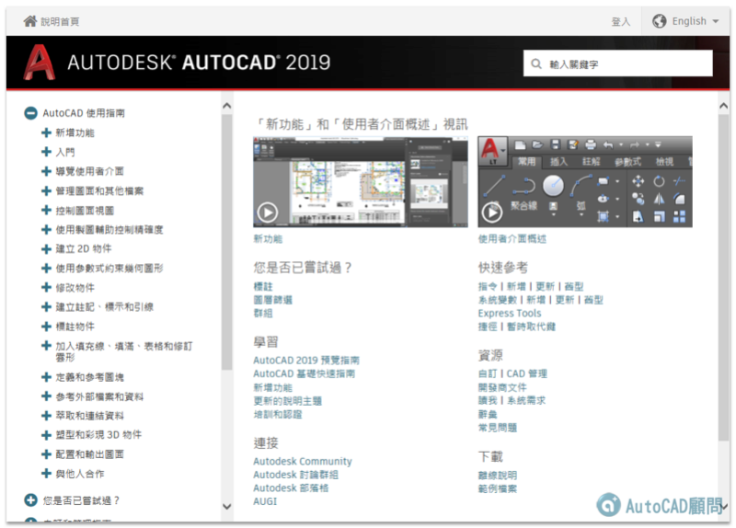
Task: Expand the 建立 2D 物件 tree item
Action: tap(46, 248)
